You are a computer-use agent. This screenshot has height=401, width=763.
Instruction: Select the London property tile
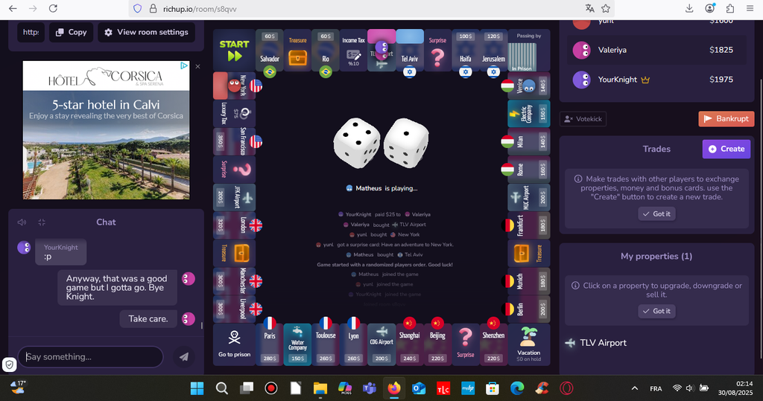pos(234,225)
